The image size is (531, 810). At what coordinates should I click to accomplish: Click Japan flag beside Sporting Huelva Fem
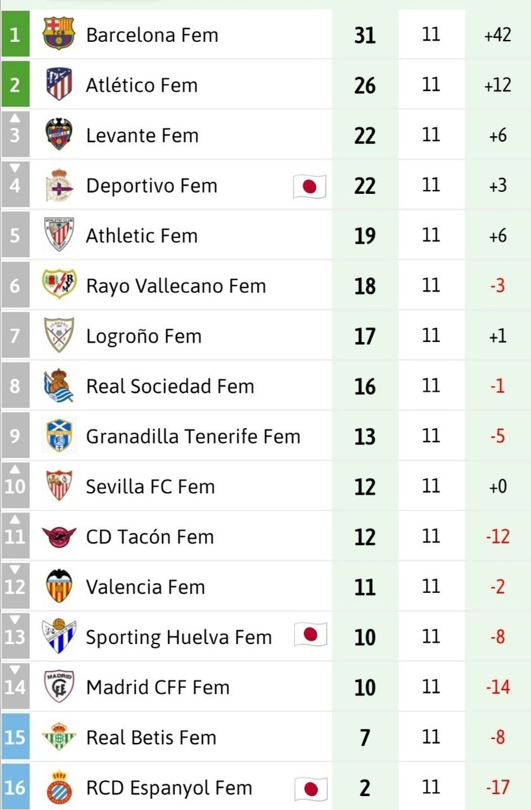[310, 635]
